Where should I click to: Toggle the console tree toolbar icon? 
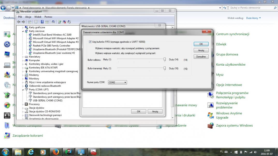pyautogui.click(x=30, y=22)
